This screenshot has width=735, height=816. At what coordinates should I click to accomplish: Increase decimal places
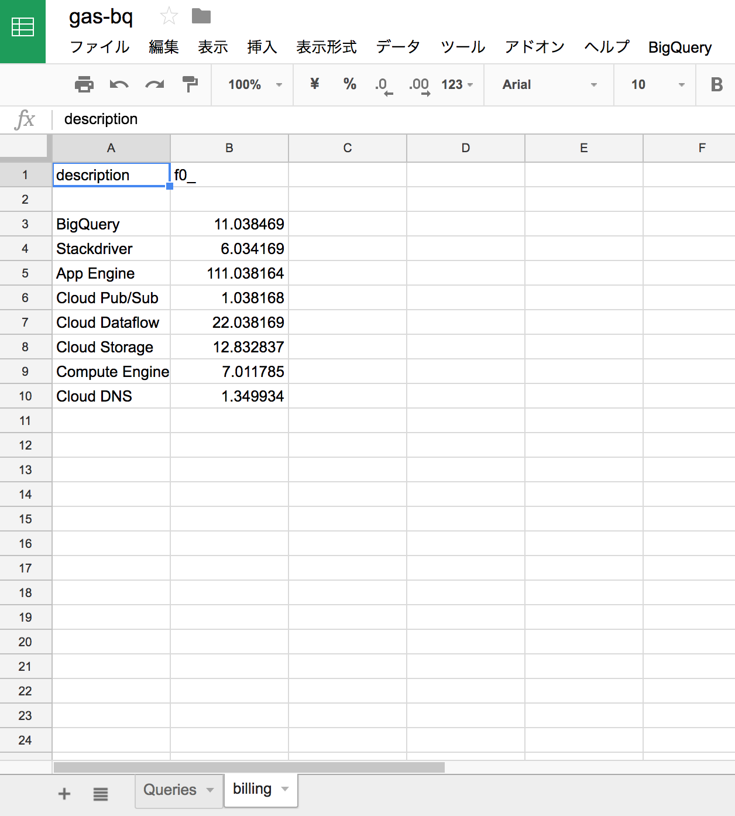tap(420, 85)
